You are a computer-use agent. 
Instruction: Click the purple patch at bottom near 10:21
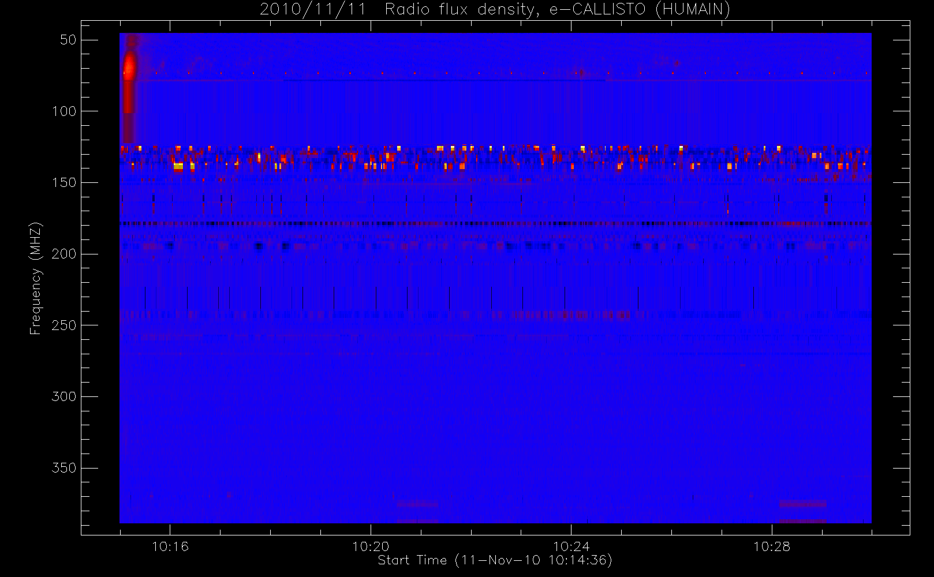tap(417, 504)
